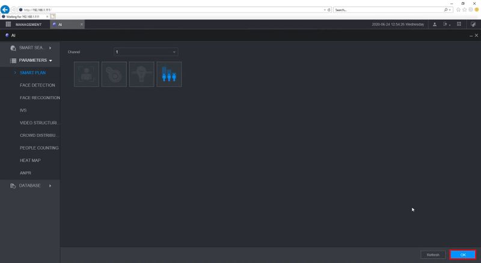
Task: Select IVS in the sidebar
Action: coord(23,111)
